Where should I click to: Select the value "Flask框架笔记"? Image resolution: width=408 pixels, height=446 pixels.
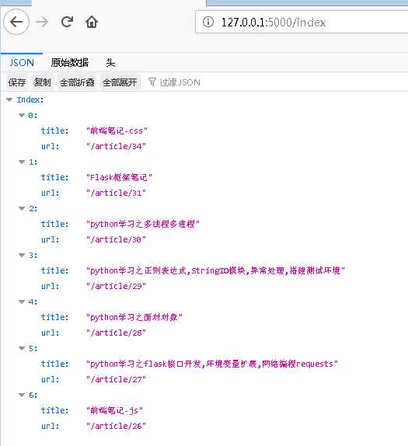[119, 177]
